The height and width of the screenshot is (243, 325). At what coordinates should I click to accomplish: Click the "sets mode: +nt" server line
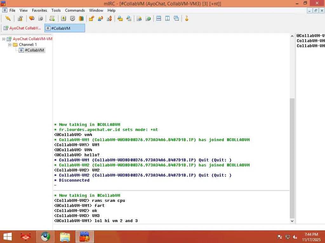(106, 129)
